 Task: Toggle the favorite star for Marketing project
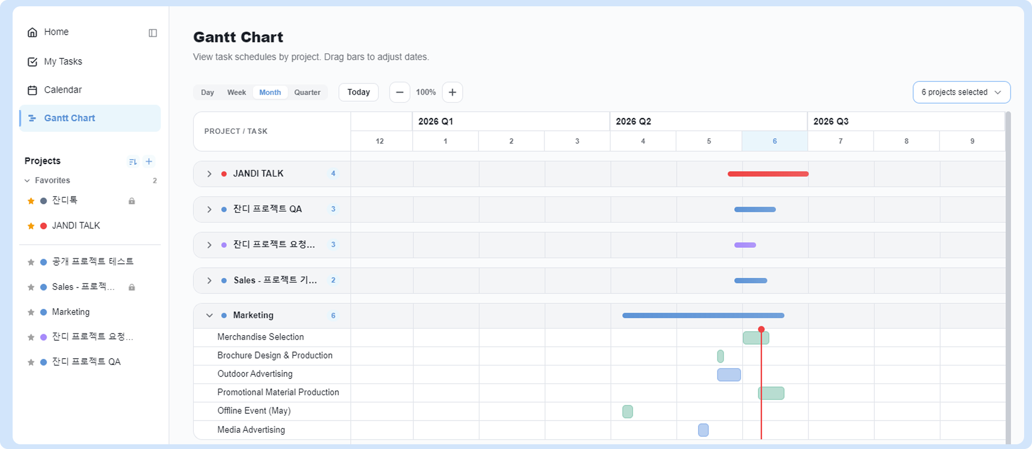31,312
